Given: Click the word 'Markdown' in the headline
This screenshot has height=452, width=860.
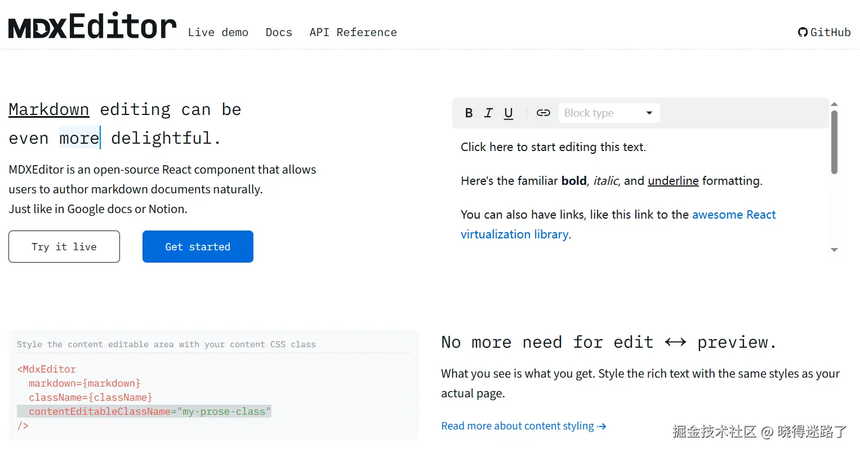Looking at the screenshot, I should pos(49,109).
